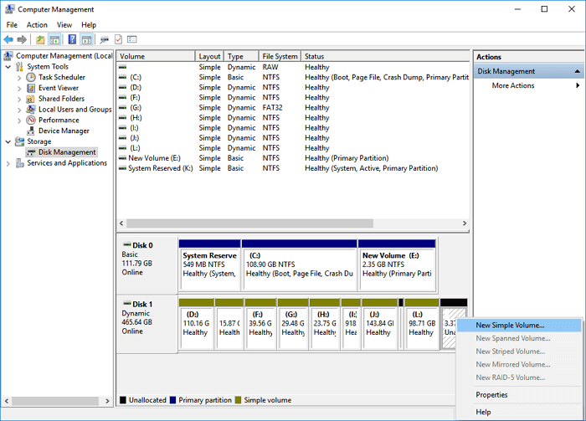Expand More Actions submenu arrow
This screenshot has height=421, width=586.
tap(577, 85)
